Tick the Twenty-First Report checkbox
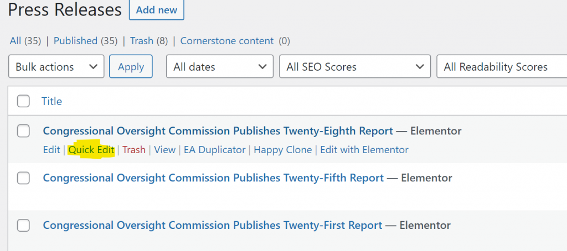Viewport: 567px width, 251px height. tap(23, 226)
